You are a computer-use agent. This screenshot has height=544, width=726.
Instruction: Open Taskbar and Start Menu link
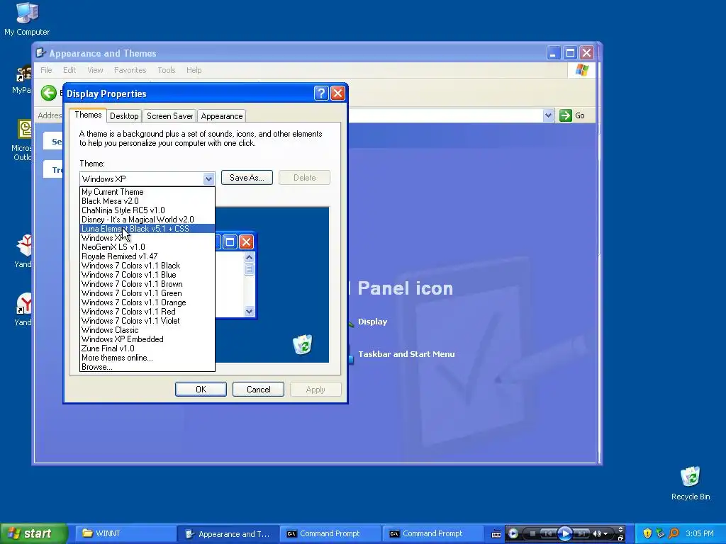point(406,354)
